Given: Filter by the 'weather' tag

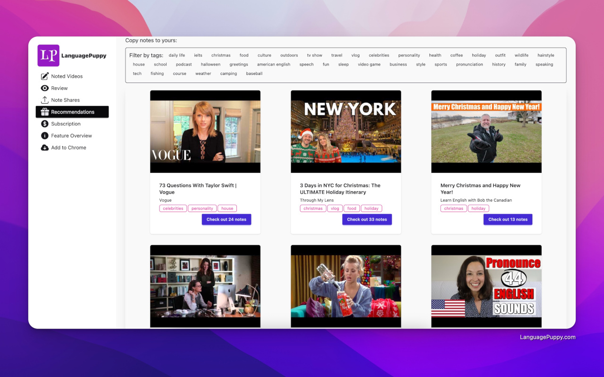Looking at the screenshot, I should 203,74.
